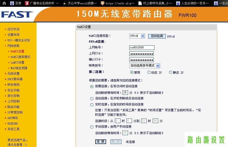This screenshot has height=147, width=228.
Task: Click the 确认口令 password field
Action: click(x=142, y=60)
